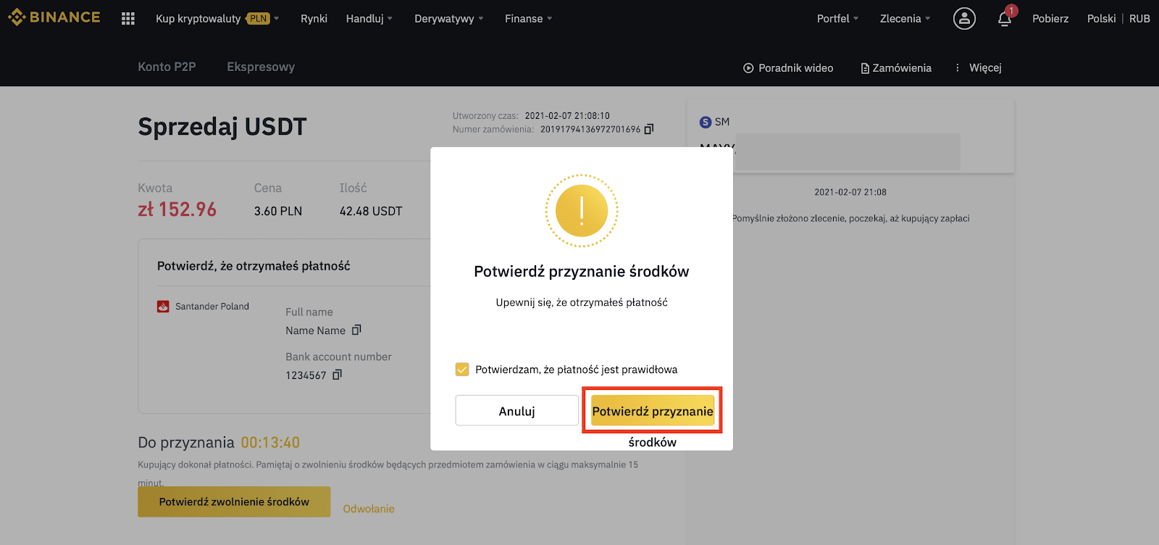Expand the Portfel dropdown
This screenshot has height=545, width=1159.
point(838,19)
